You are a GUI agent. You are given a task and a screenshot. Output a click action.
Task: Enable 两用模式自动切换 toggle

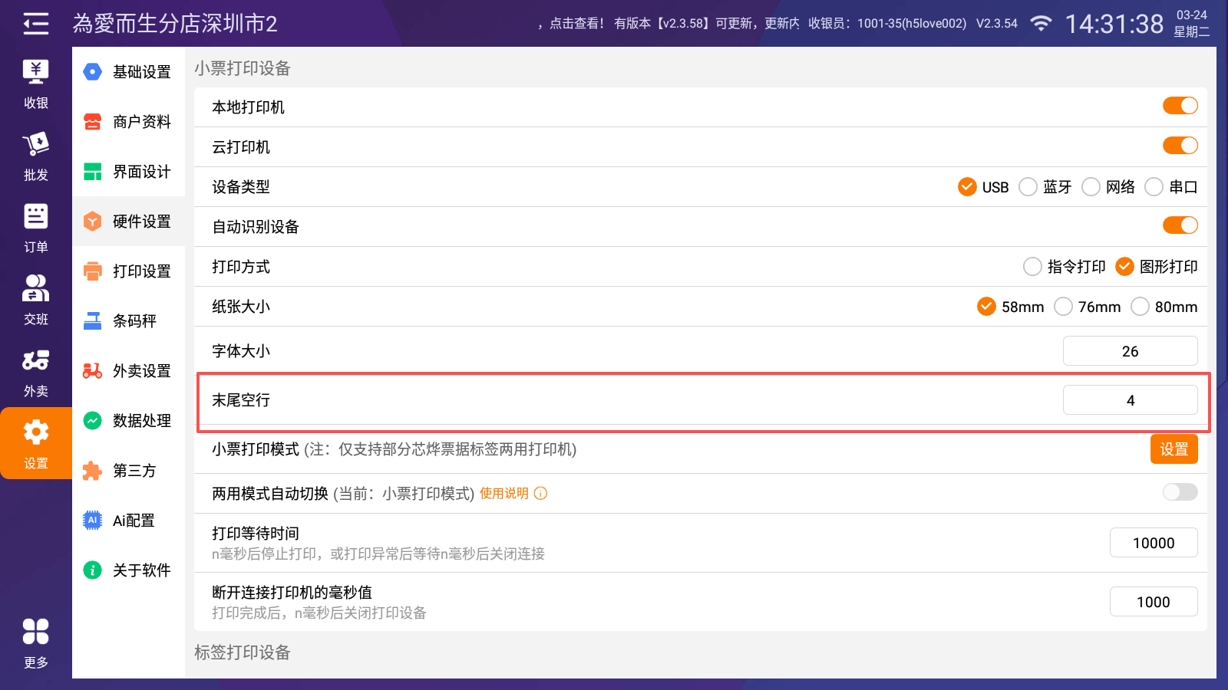tap(1180, 492)
